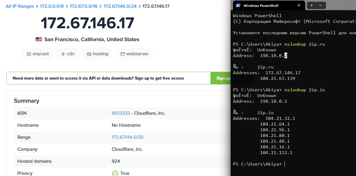356x176 pixels.
Task: Click the PowerShell icon in tab
Action: coord(238,5)
